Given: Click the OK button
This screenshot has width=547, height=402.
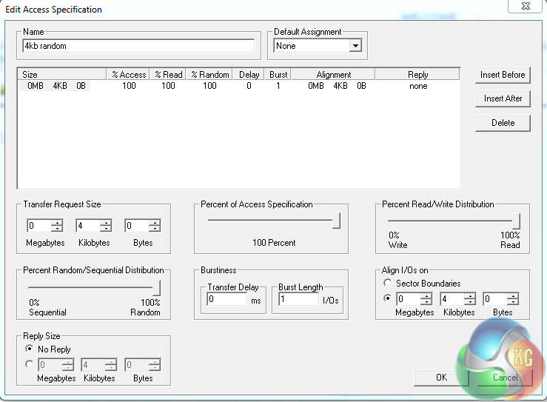Looking at the screenshot, I should click(441, 378).
